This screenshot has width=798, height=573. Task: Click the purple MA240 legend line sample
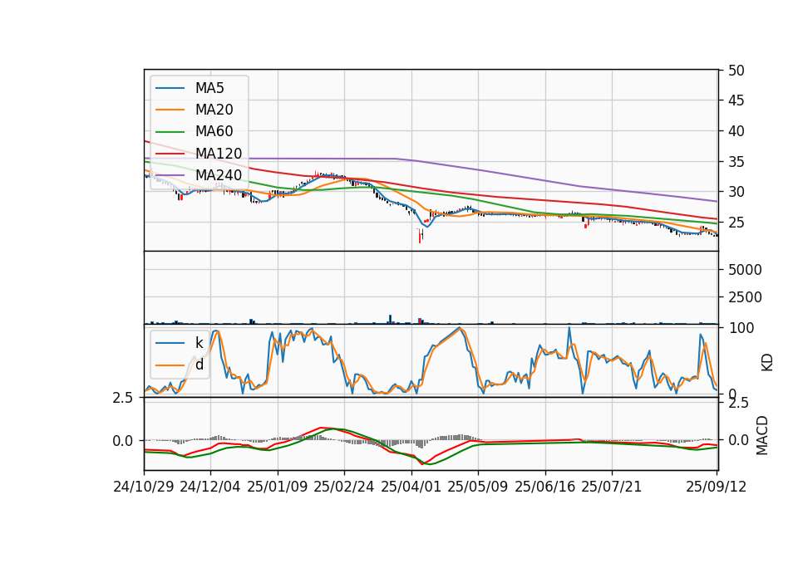170,175
